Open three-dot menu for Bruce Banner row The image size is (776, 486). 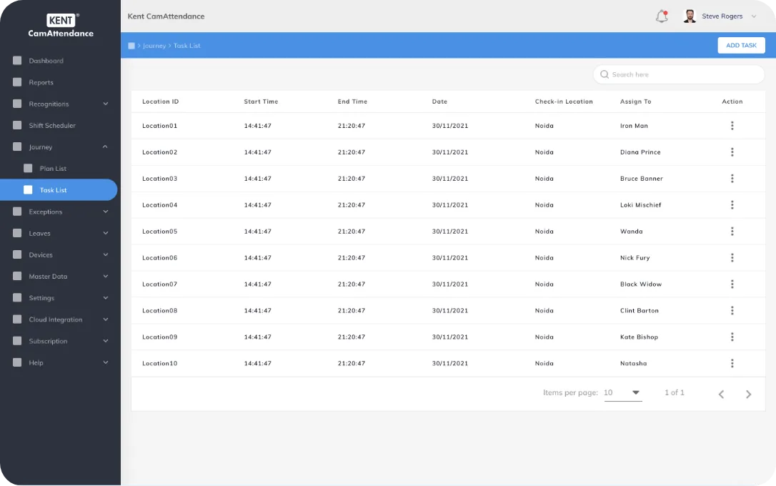click(x=732, y=179)
